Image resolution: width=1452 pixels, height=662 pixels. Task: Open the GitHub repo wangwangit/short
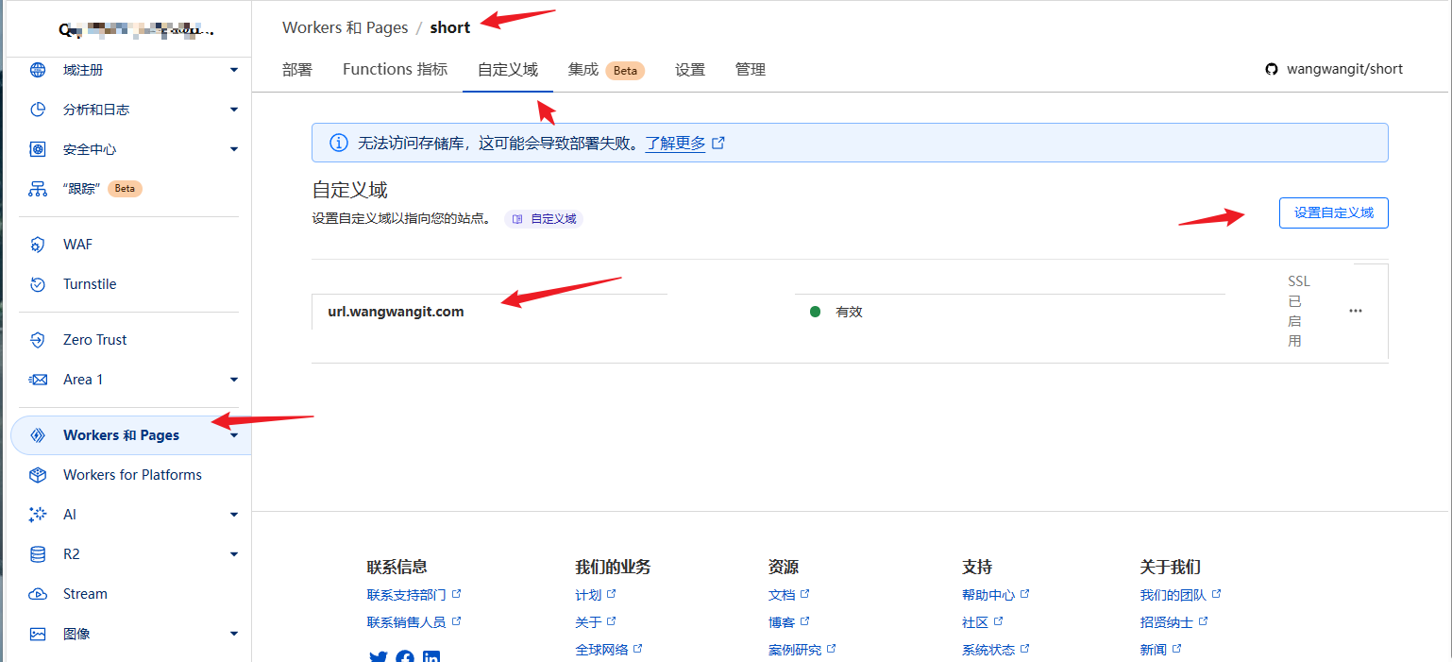[1335, 69]
